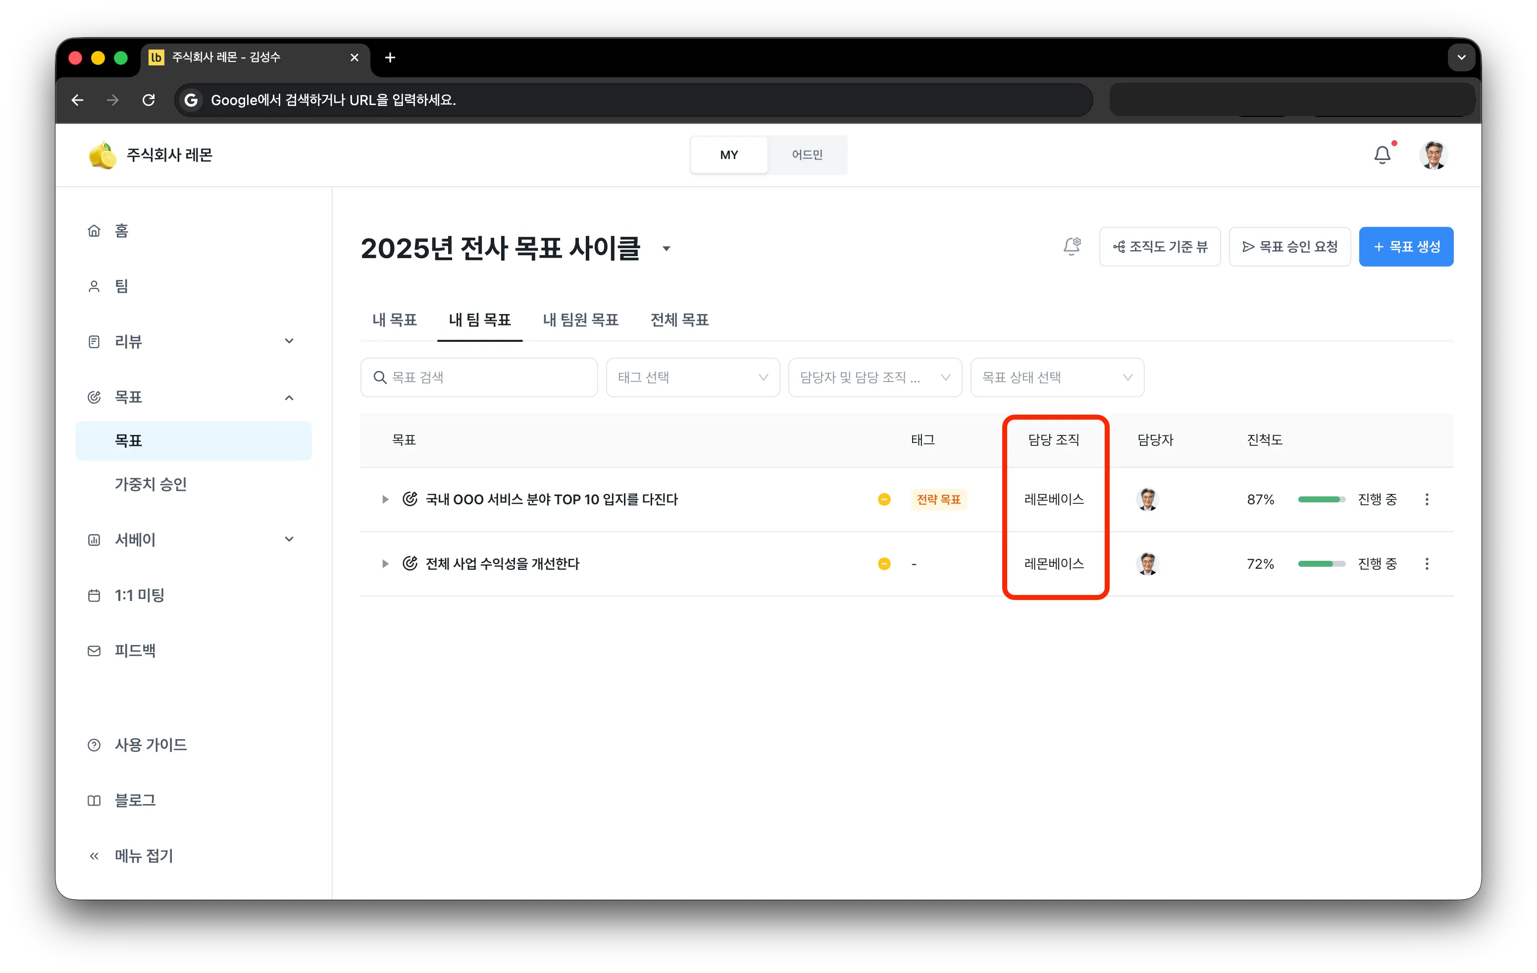This screenshot has height=973, width=1537.
Task: Click the goal alert settings bell icon
Action: [x=1073, y=246]
